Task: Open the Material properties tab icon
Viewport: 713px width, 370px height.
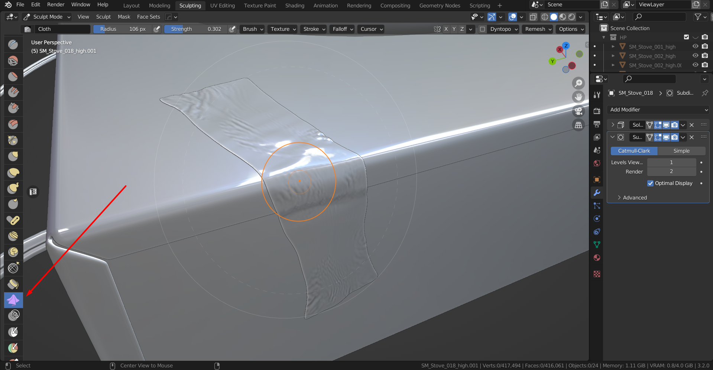Action: [x=597, y=258]
